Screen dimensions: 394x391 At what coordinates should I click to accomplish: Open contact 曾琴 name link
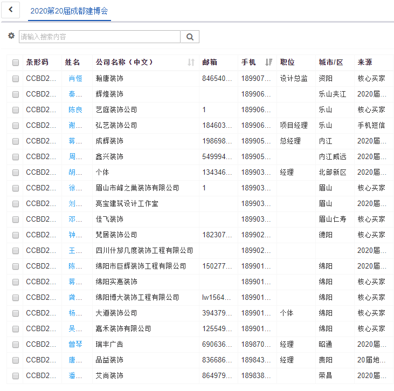(75, 344)
